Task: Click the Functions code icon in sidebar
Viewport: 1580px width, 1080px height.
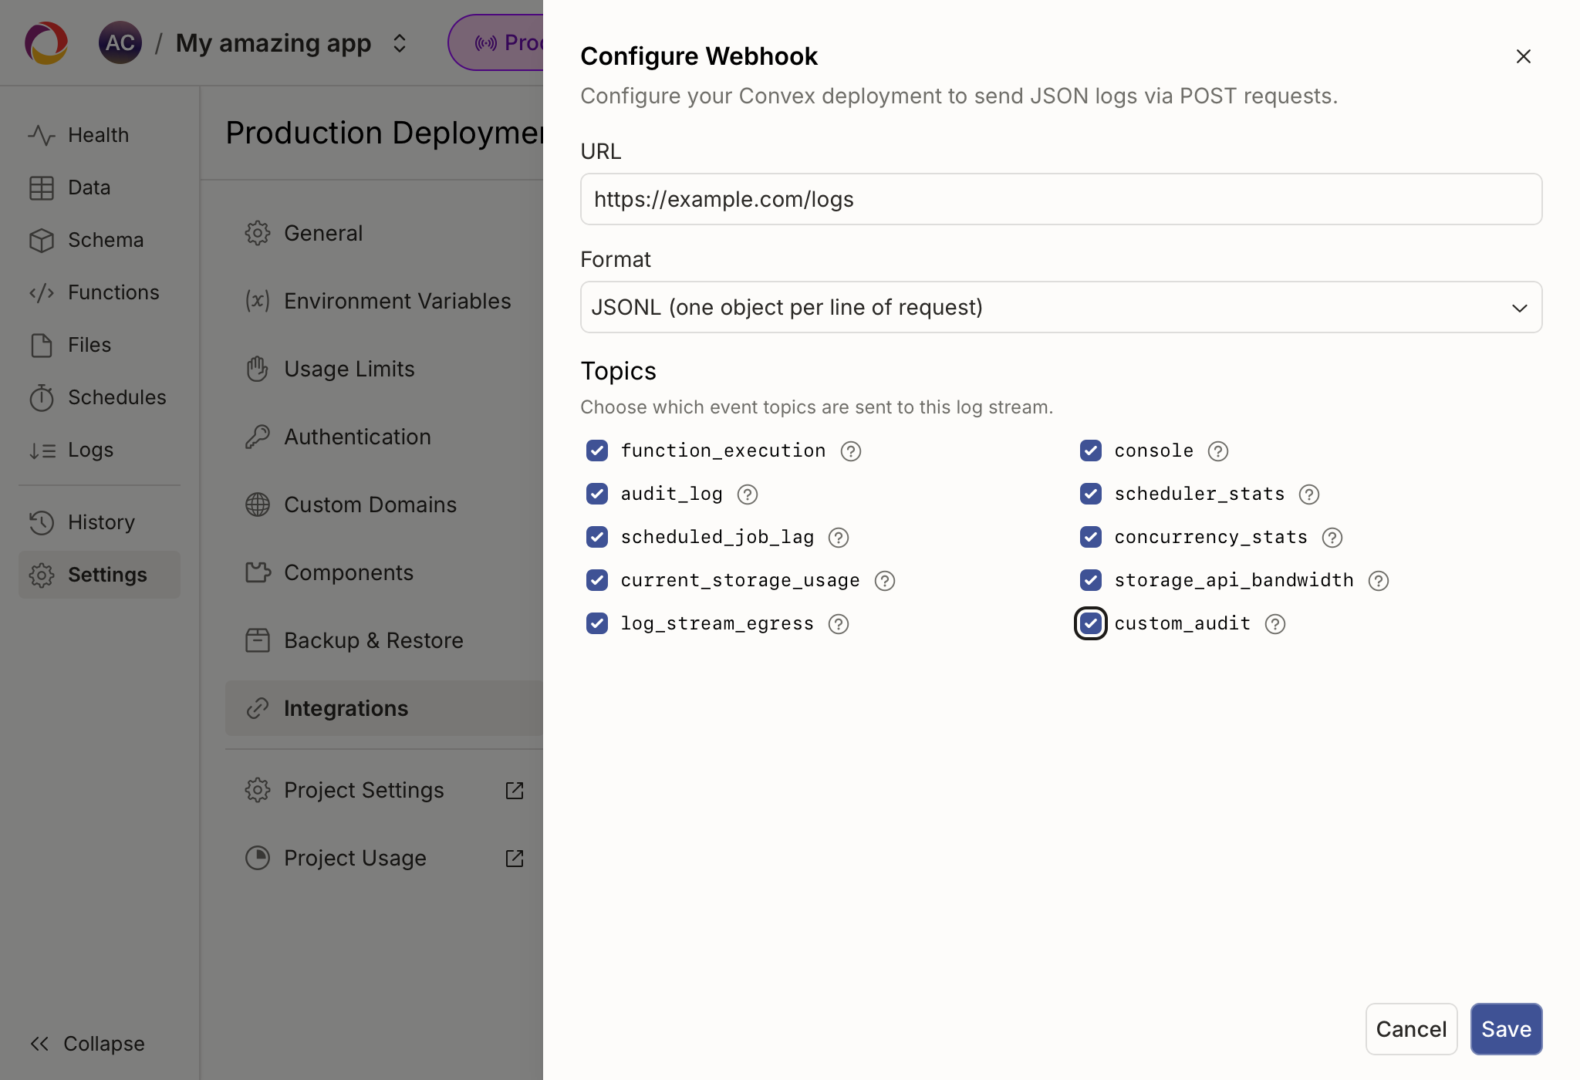Action: point(42,292)
